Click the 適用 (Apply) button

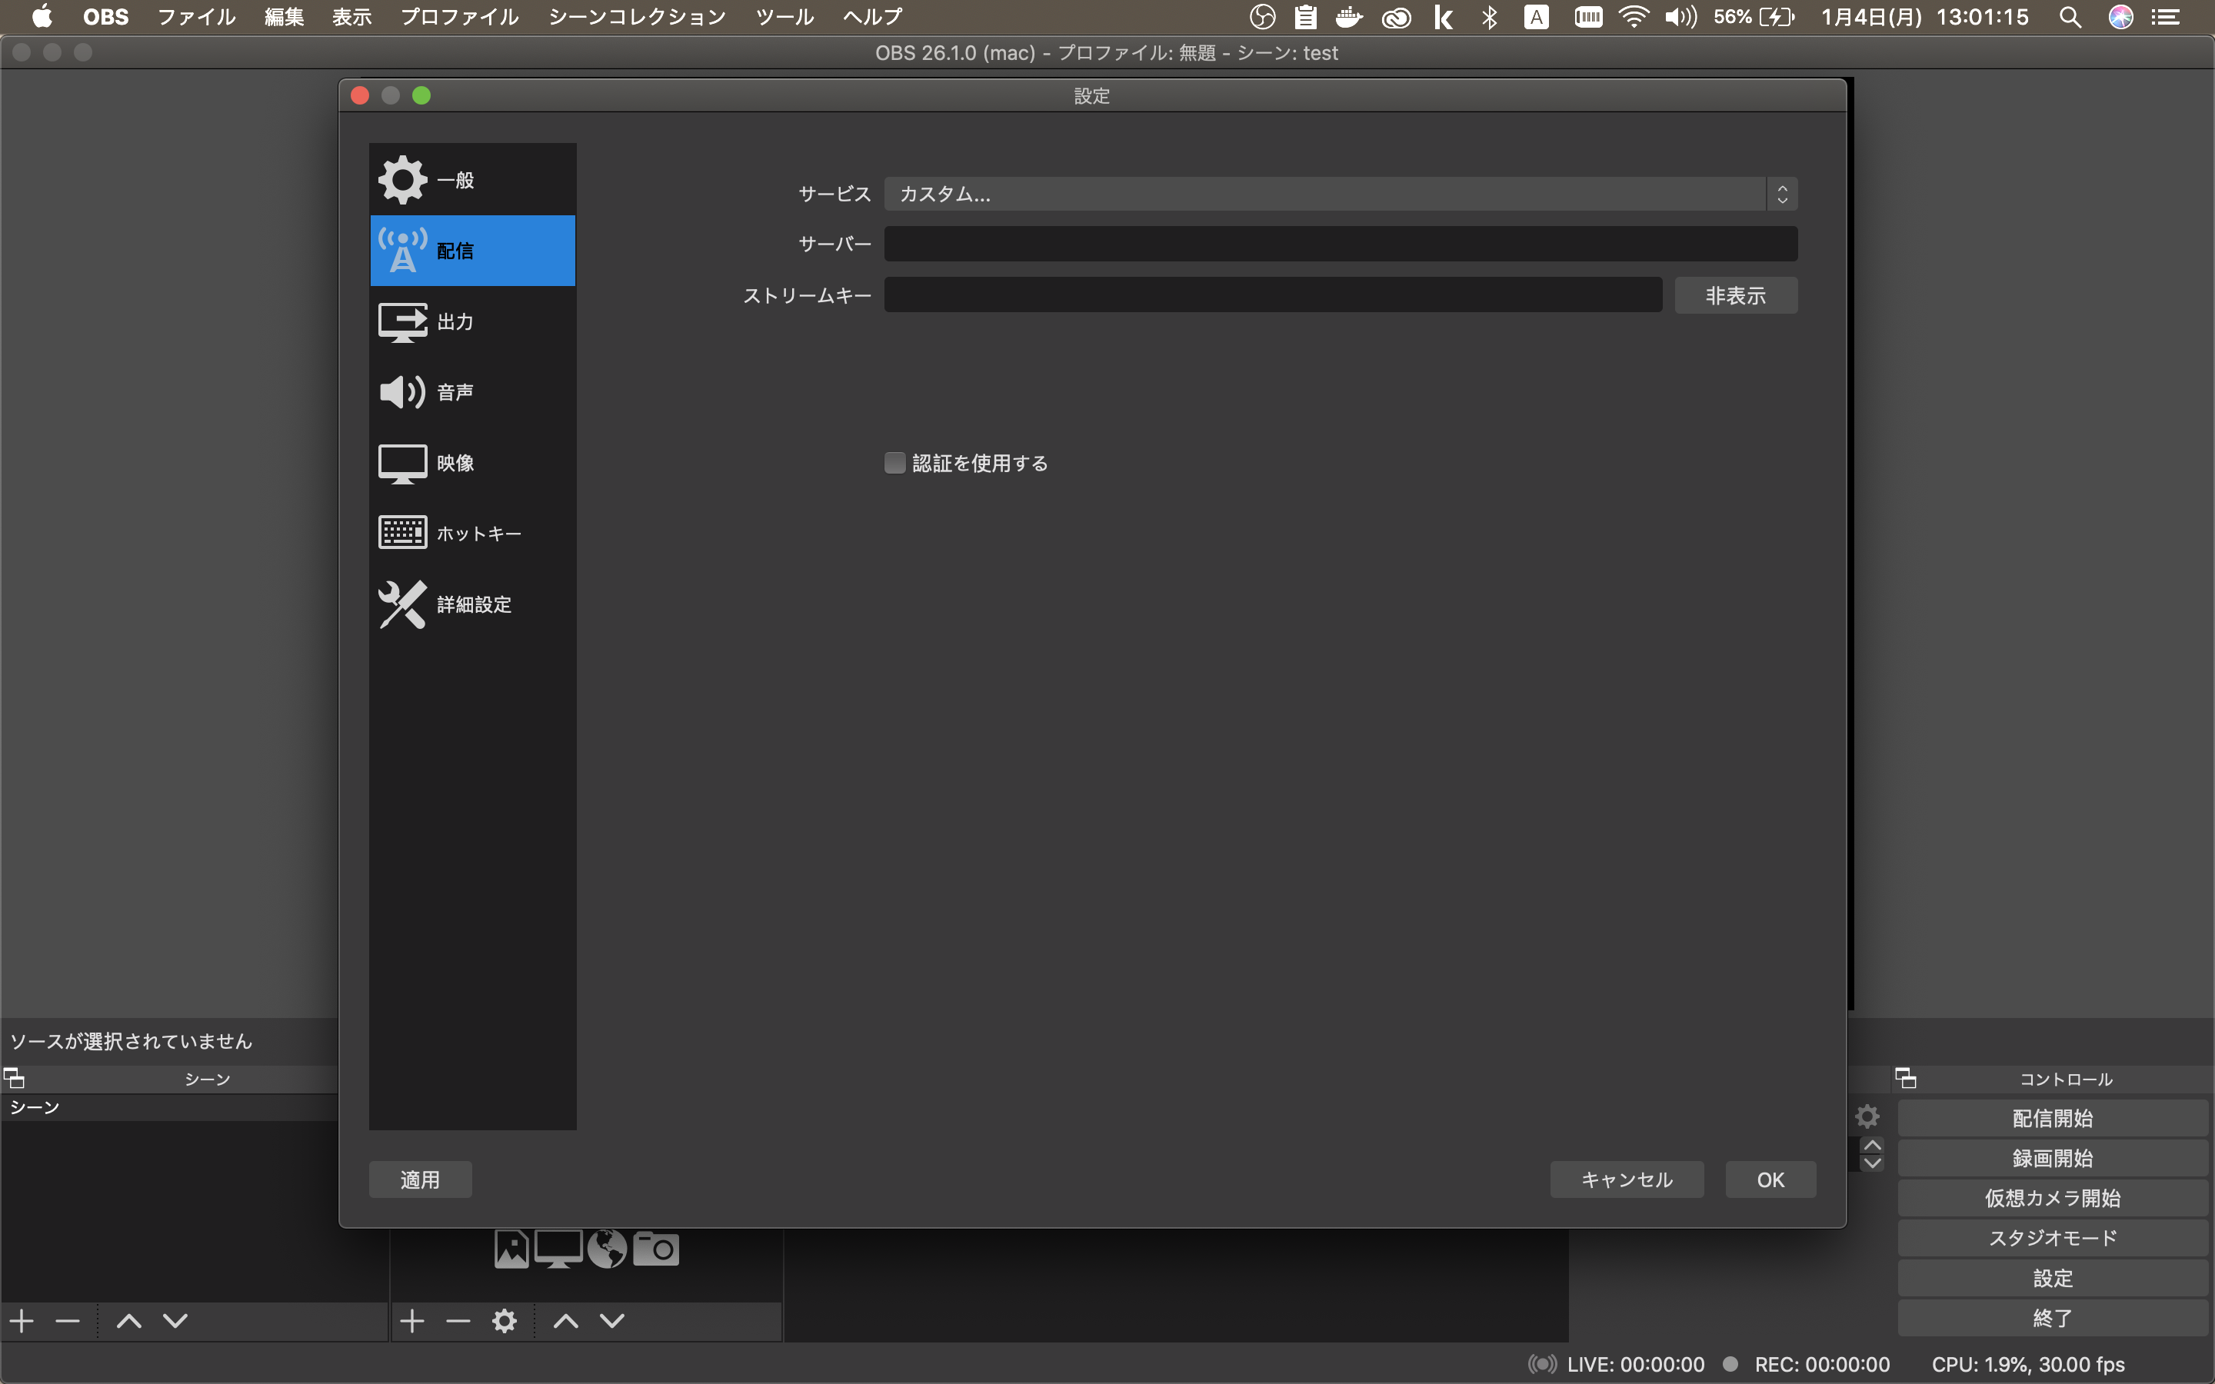point(420,1179)
